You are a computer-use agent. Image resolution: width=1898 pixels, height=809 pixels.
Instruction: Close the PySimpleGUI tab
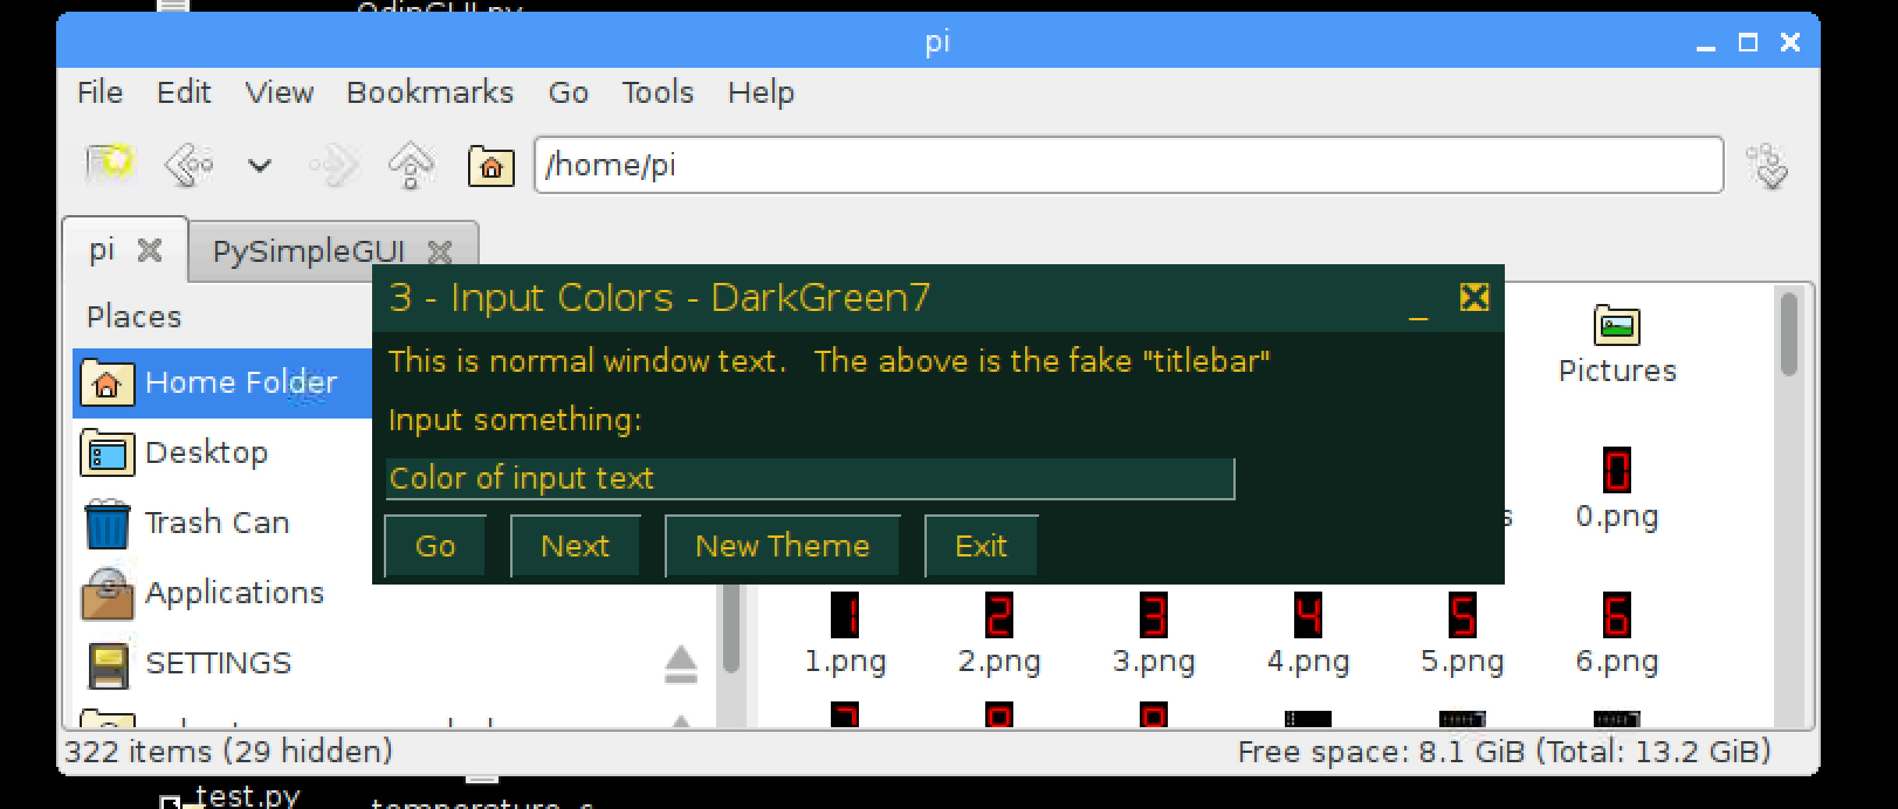[440, 252]
